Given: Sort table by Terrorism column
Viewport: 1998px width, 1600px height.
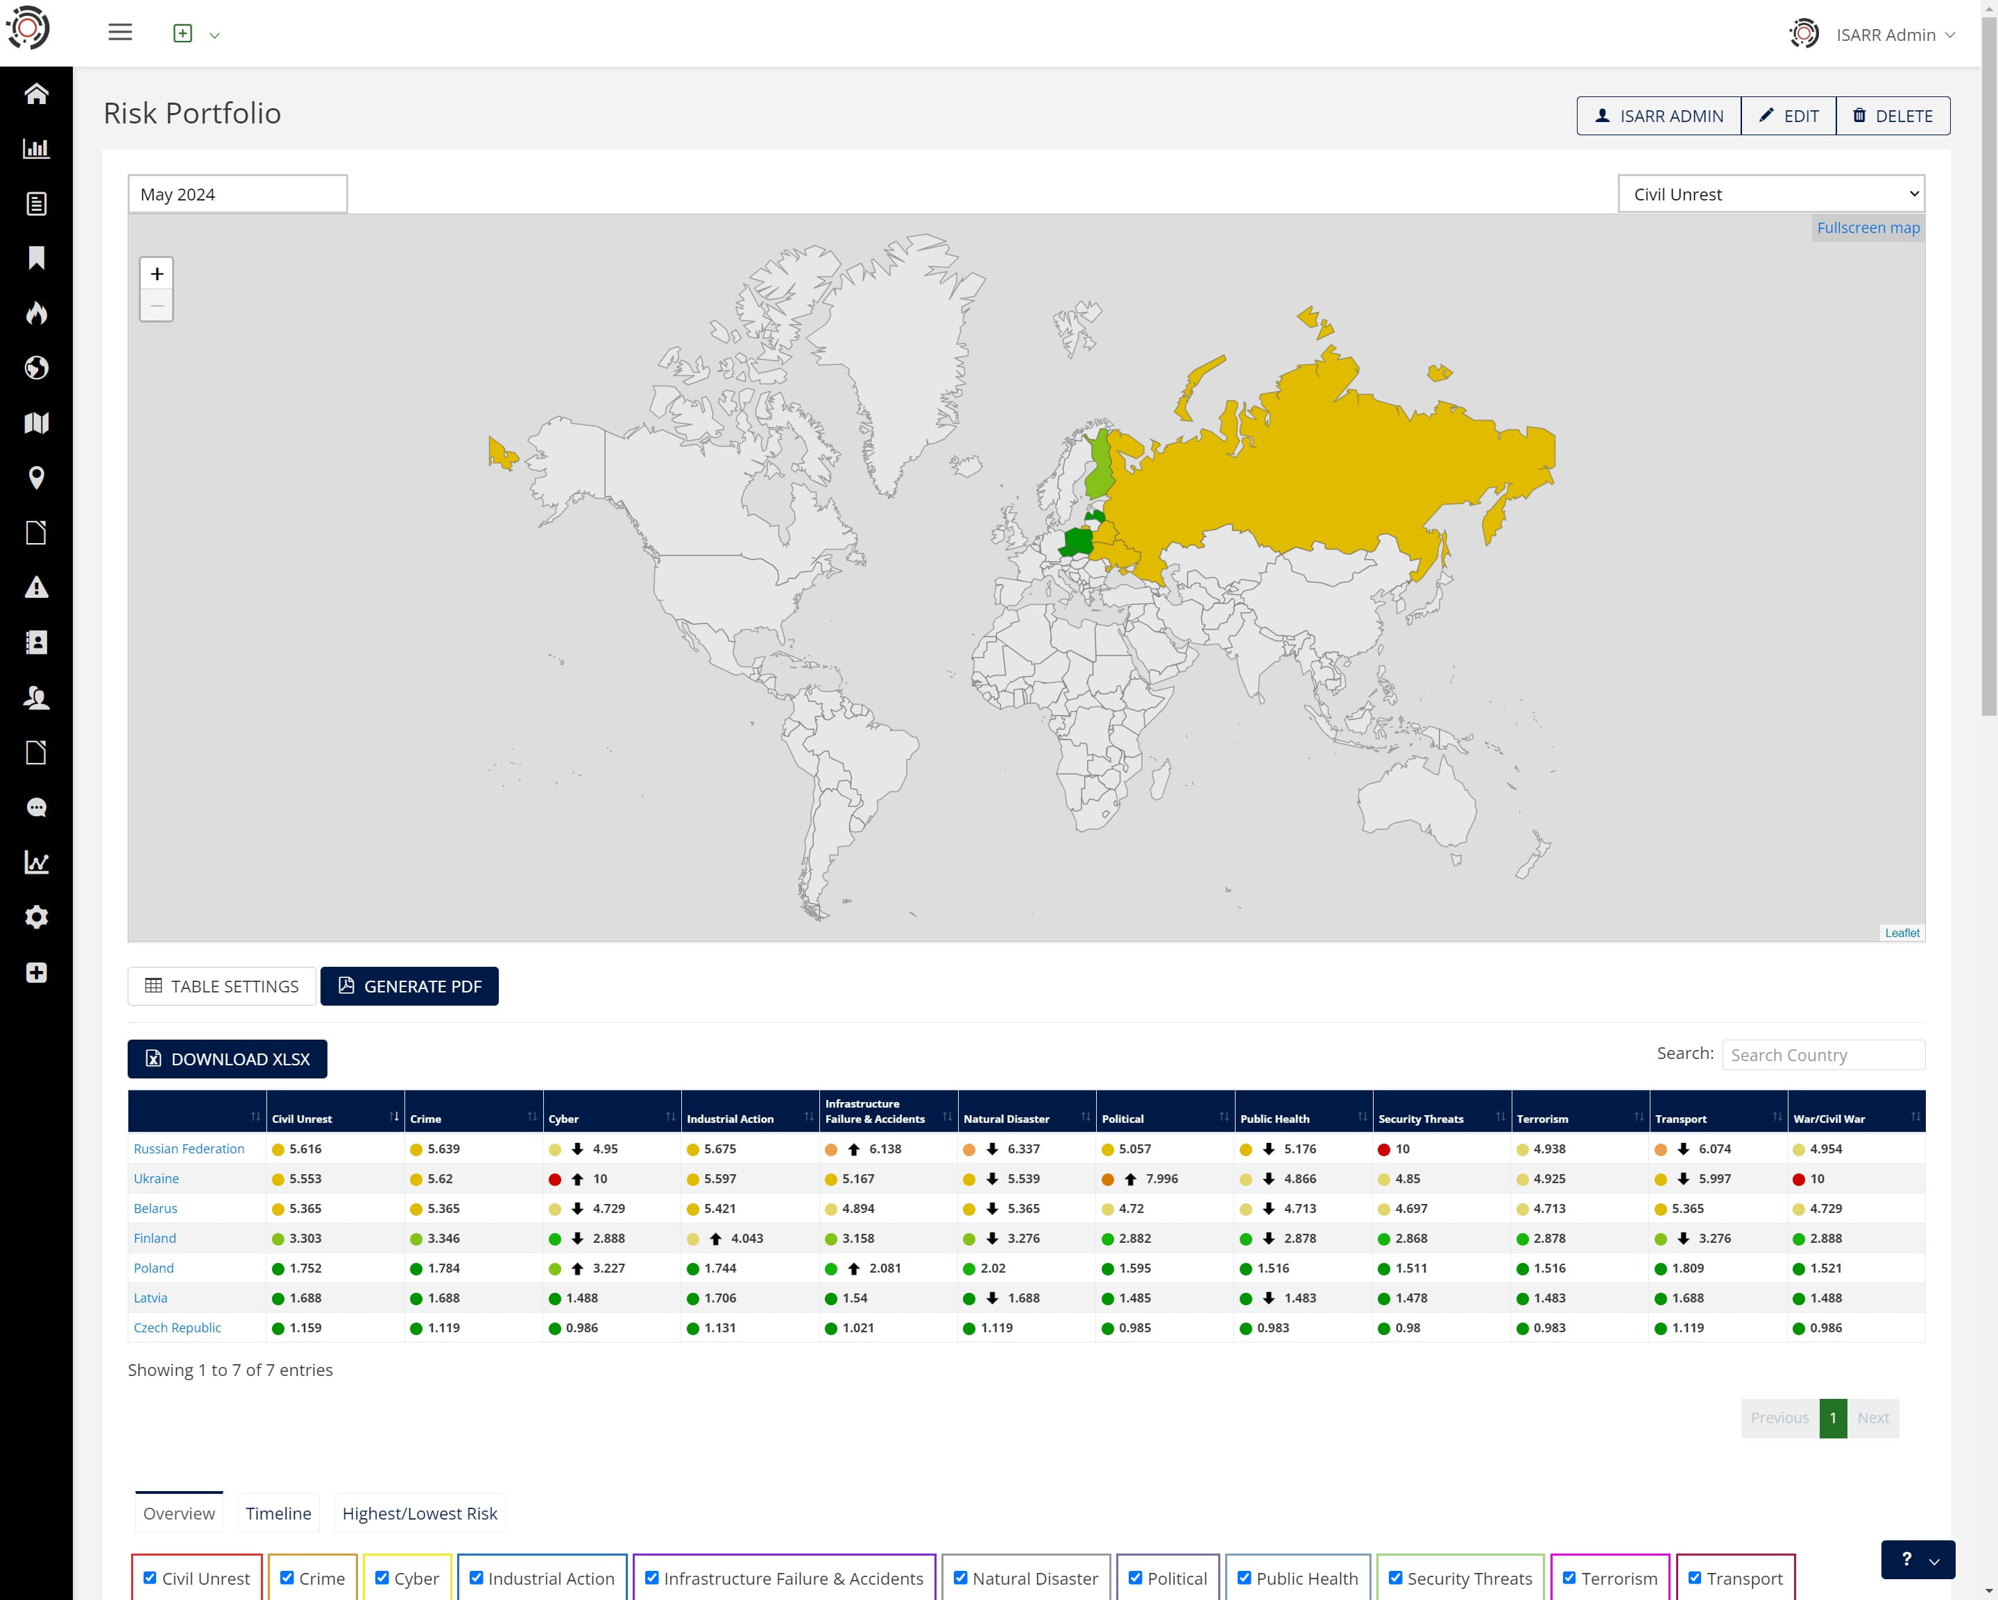Looking at the screenshot, I should (1580, 1112).
